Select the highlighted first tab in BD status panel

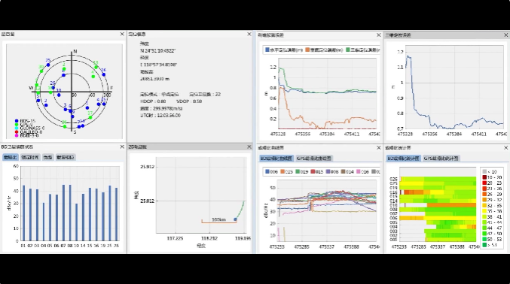(10, 158)
